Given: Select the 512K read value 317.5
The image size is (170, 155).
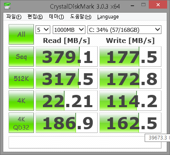Looking at the screenshot, I should 67,79.
